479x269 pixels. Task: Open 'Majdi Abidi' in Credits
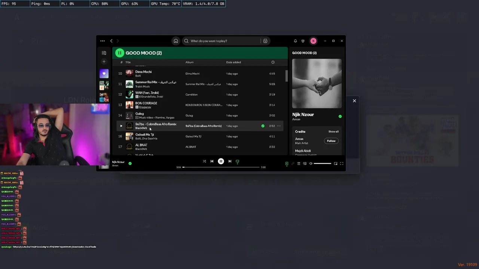[x=303, y=151]
